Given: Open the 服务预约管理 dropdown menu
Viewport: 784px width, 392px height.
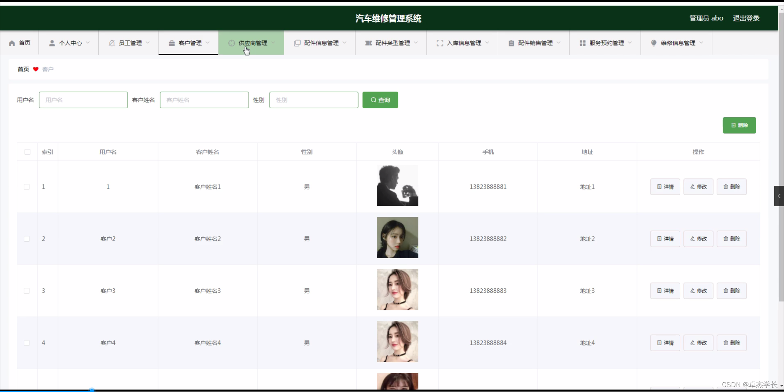Looking at the screenshot, I should pos(630,43).
